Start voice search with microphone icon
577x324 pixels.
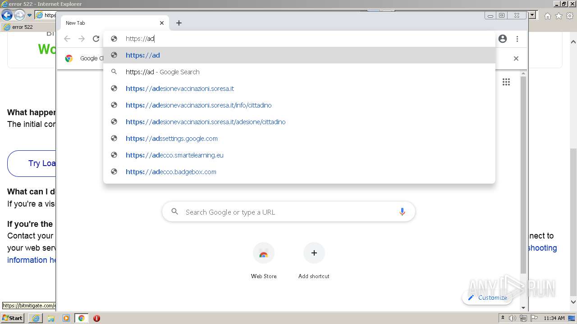[402, 212]
